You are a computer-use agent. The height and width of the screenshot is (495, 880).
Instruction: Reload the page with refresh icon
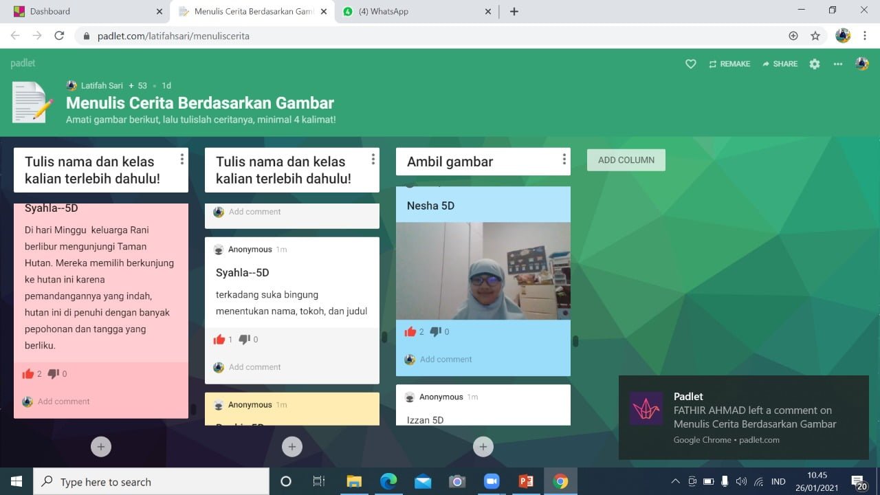click(x=59, y=36)
